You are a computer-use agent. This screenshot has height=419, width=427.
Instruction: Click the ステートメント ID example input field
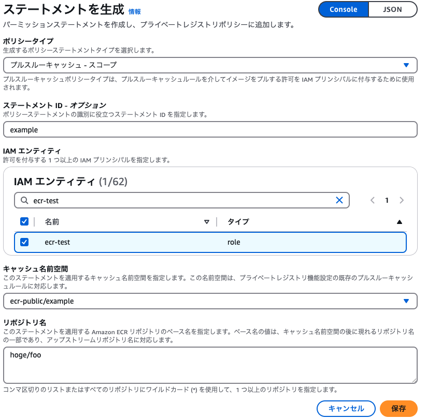point(207,129)
